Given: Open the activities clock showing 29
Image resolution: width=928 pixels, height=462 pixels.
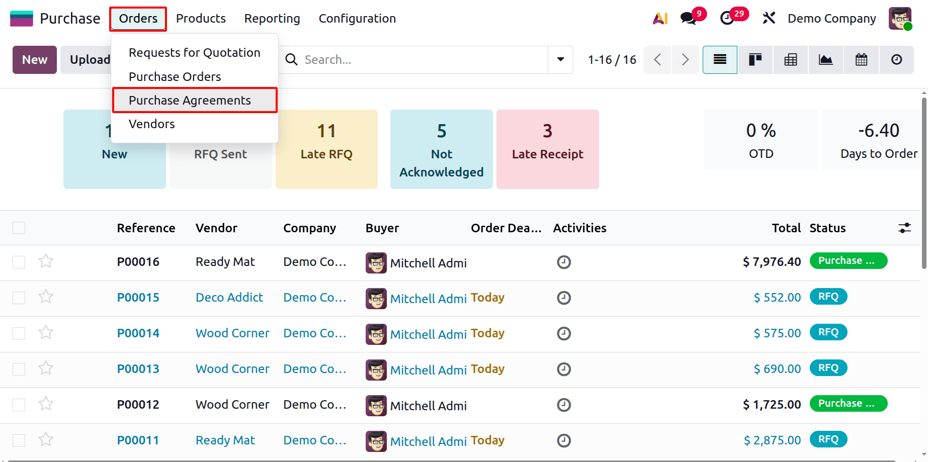Looking at the screenshot, I should [x=728, y=18].
